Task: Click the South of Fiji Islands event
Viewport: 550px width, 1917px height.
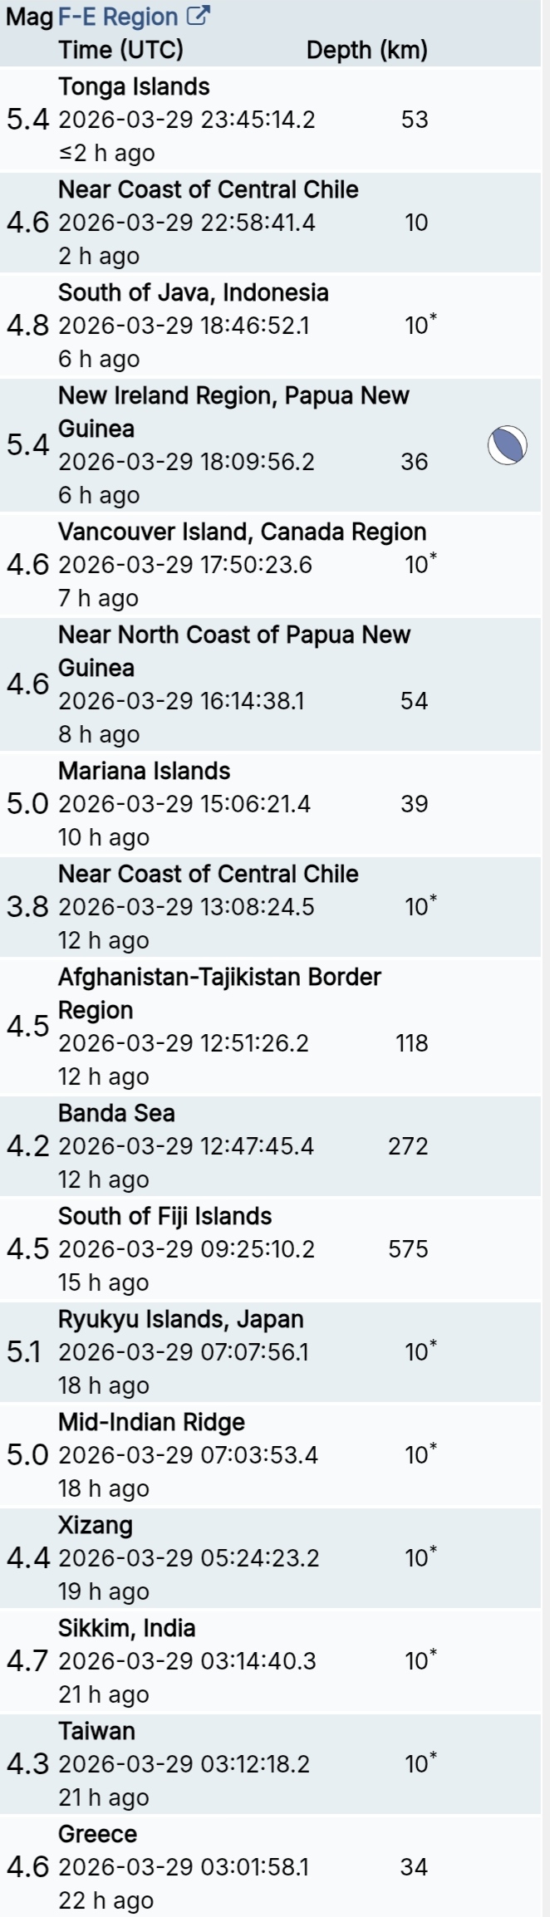Action: 165,1217
